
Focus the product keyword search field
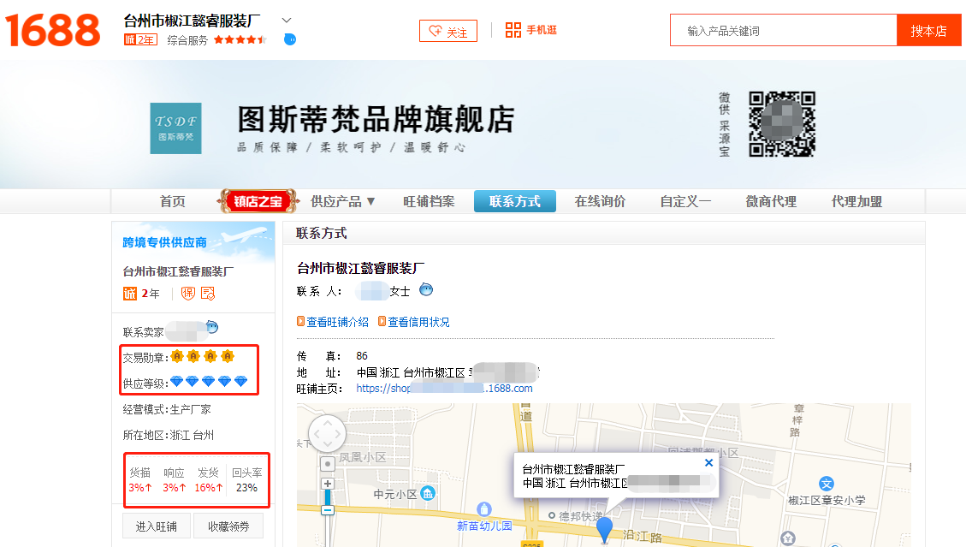(x=784, y=30)
